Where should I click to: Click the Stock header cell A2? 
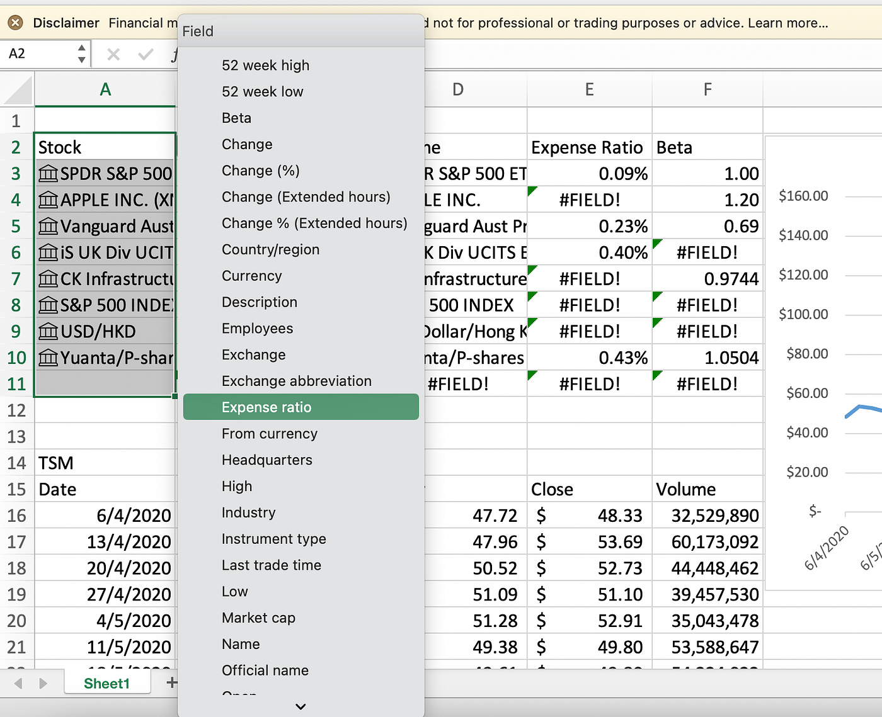tap(105, 147)
